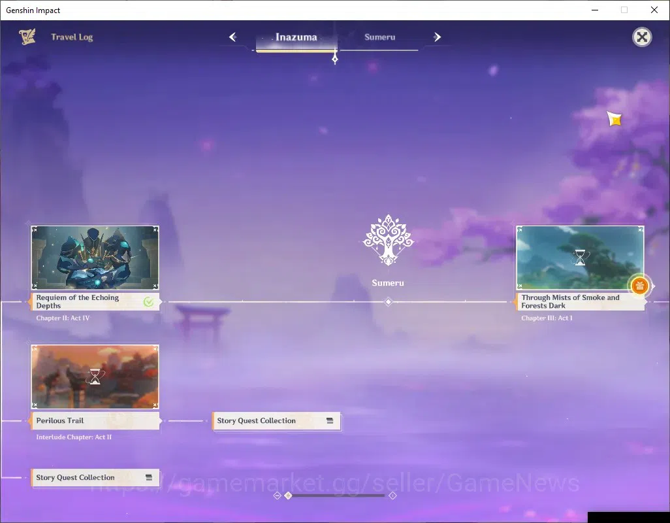Viewport: 670px width, 523px height.
Task: Click the Sumeru timeline diamond marker
Action: click(388, 302)
